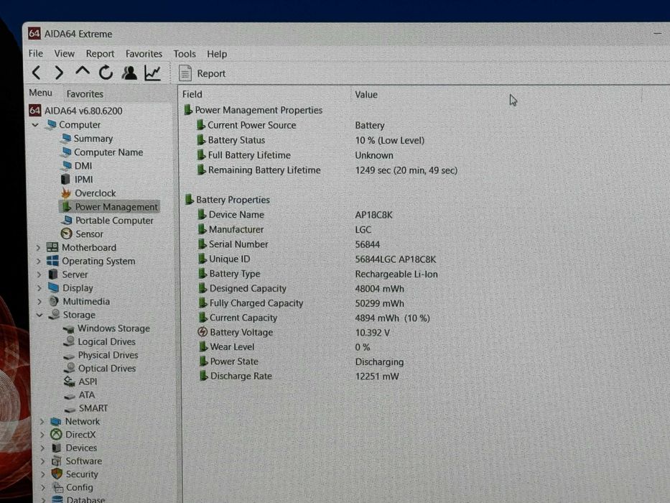Select the Computer Name tree item

point(102,152)
